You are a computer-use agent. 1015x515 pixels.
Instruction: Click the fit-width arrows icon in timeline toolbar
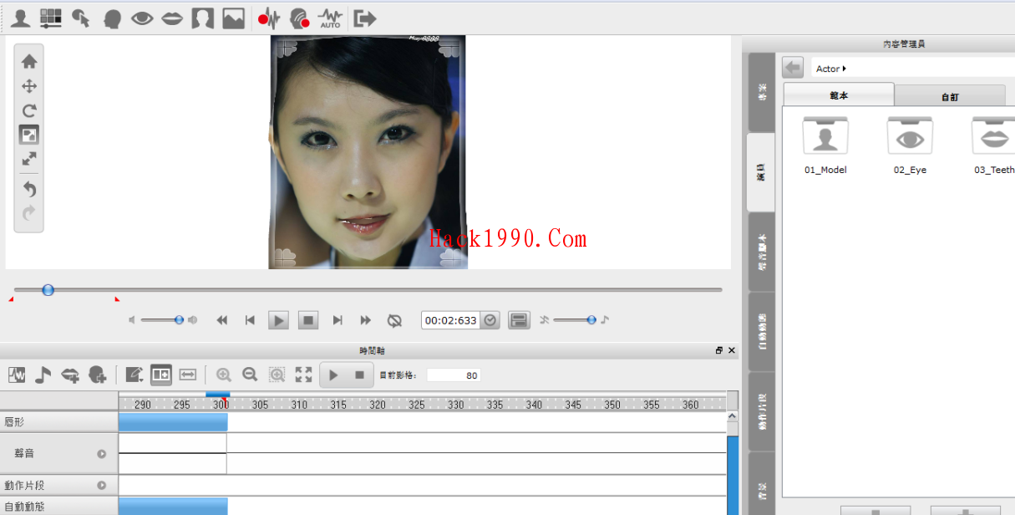[188, 375]
